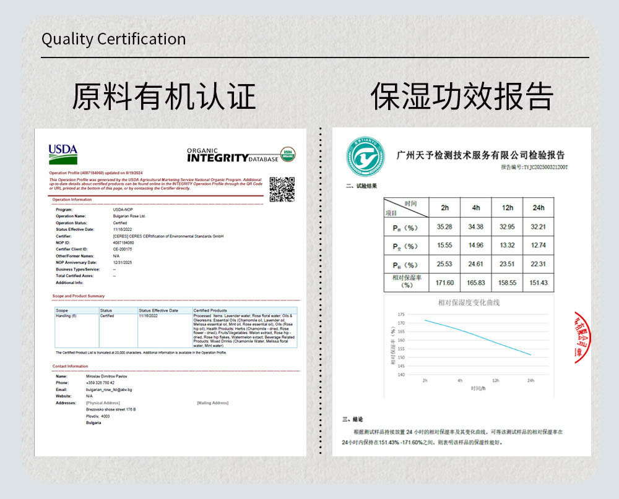This screenshot has width=619, height=499.
Task: Click the relative moisture rate 171.60 cell
Action: [x=444, y=283]
